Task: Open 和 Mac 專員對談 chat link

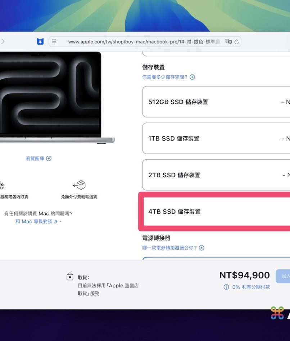Action: [36, 222]
